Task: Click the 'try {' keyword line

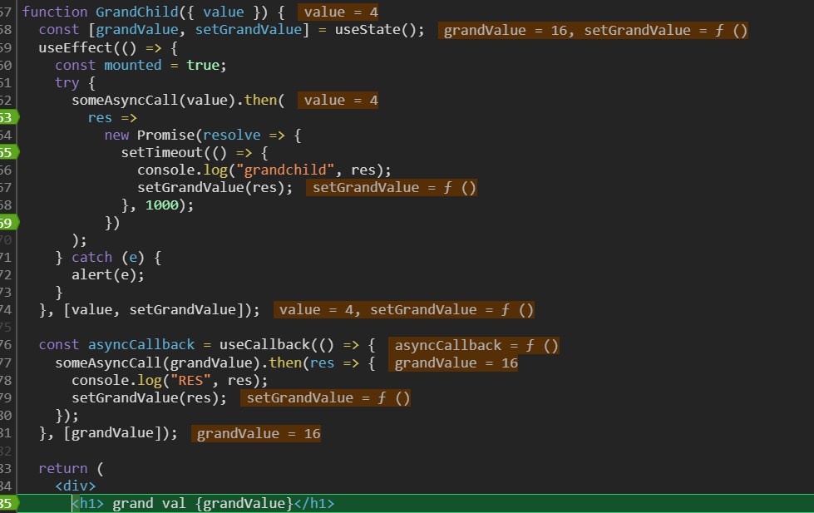Action: (76, 83)
